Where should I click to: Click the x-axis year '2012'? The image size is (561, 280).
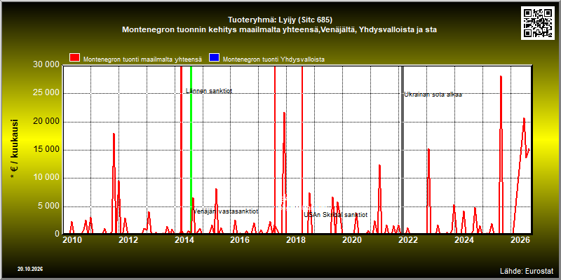(x=128, y=240)
